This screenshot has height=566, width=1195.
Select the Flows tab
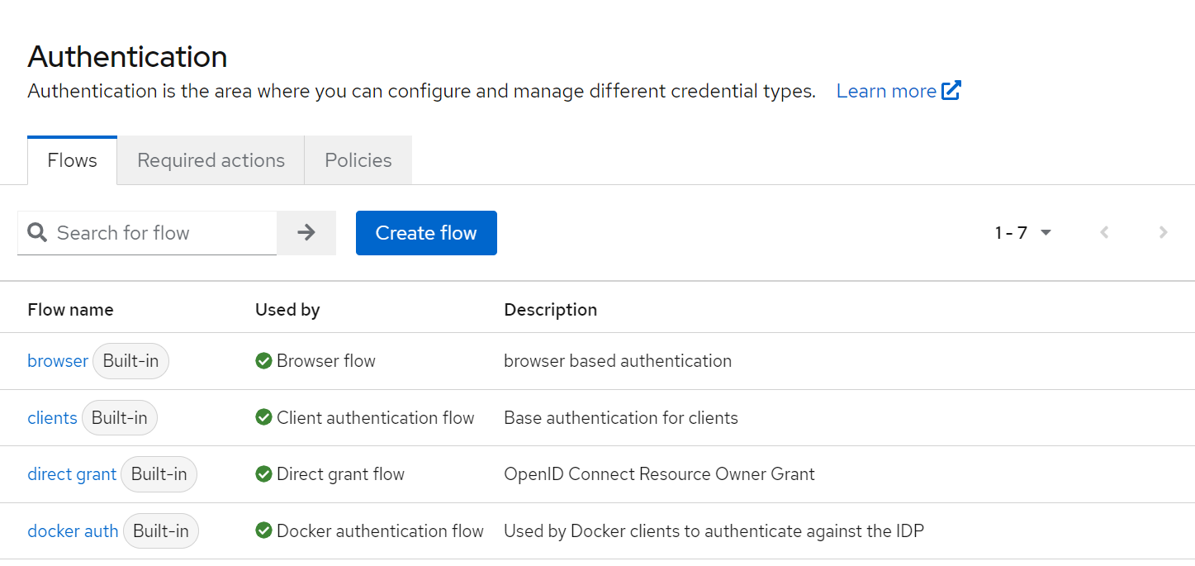pyautogui.click(x=72, y=159)
